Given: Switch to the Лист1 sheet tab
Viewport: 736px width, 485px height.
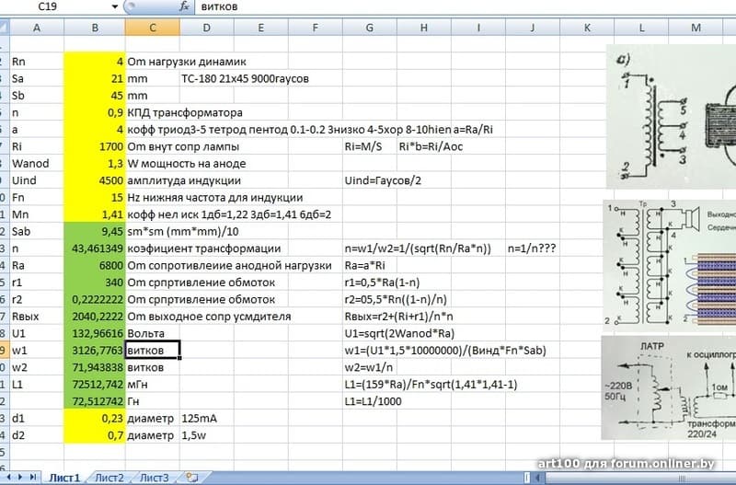Looking at the screenshot, I should point(64,478).
